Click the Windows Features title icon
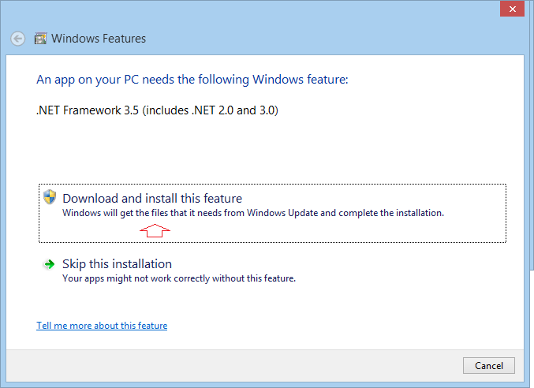 [x=40, y=39]
